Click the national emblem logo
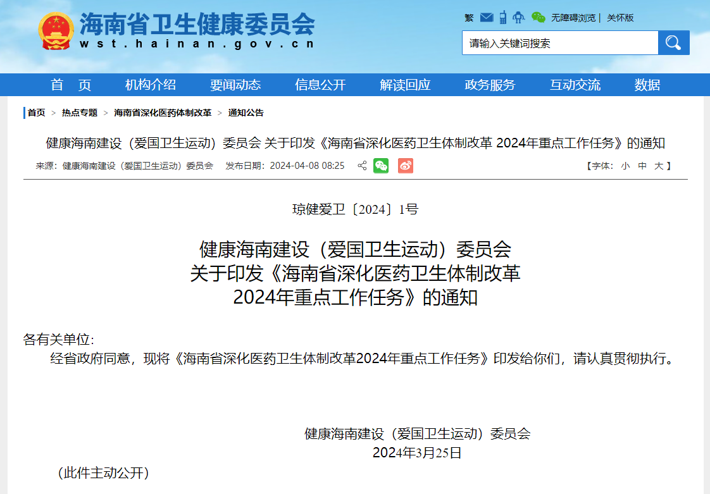The image size is (710, 494). click(x=56, y=31)
